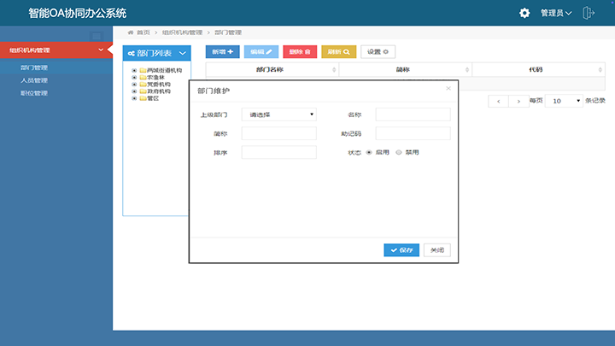
Task: Open the per-page records dropdown
Action: (565, 101)
